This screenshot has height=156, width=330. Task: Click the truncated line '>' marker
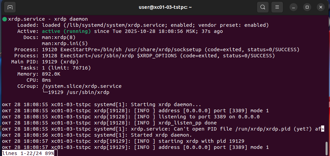coord(322,129)
